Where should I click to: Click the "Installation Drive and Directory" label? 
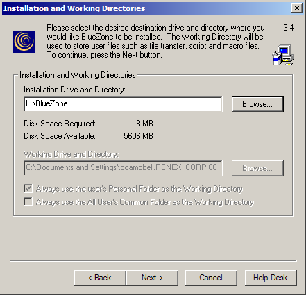click(74, 90)
